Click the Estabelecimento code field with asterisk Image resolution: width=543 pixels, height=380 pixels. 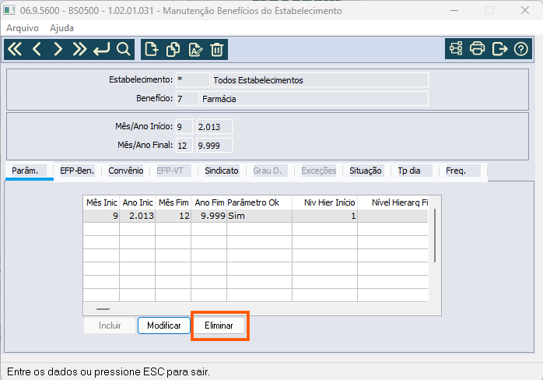pos(193,79)
